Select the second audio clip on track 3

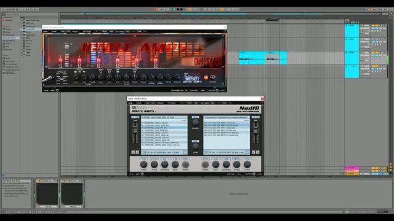click(x=276, y=58)
